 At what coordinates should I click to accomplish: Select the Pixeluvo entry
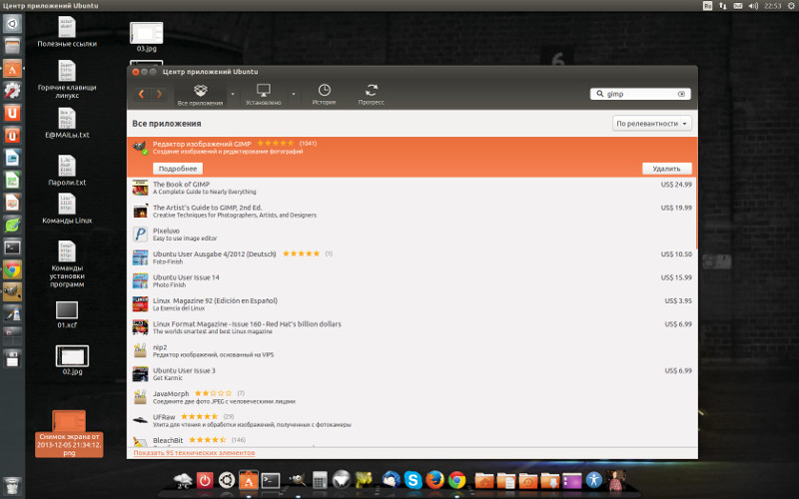click(x=411, y=235)
